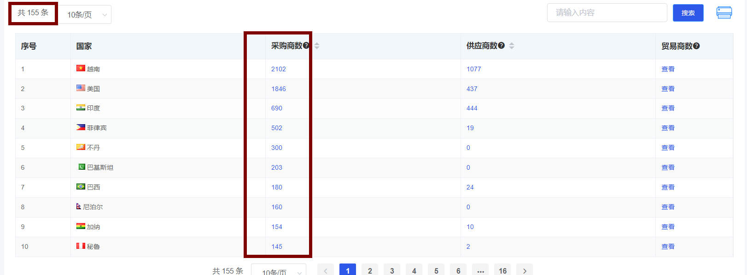This screenshot has width=747, height=275.
Task: Go to page 6
Action: (x=458, y=270)
